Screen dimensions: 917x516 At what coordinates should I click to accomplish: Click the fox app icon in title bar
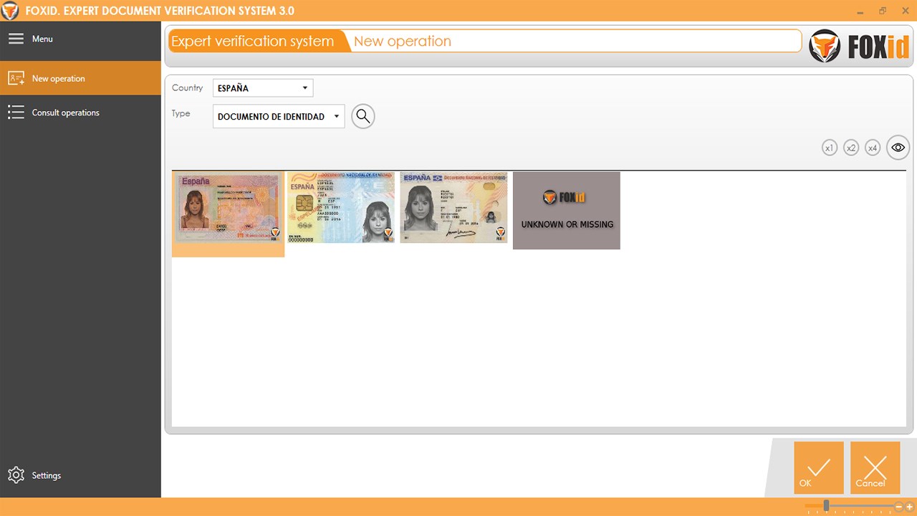[10, 11]
